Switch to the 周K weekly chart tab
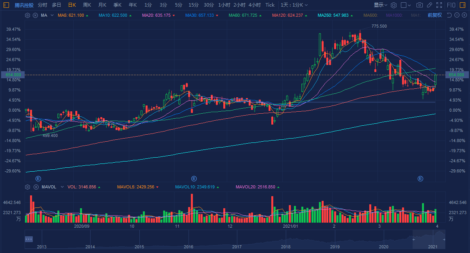Image resolution: width=470 pixels, height=253 pixels. pos(87,5)
